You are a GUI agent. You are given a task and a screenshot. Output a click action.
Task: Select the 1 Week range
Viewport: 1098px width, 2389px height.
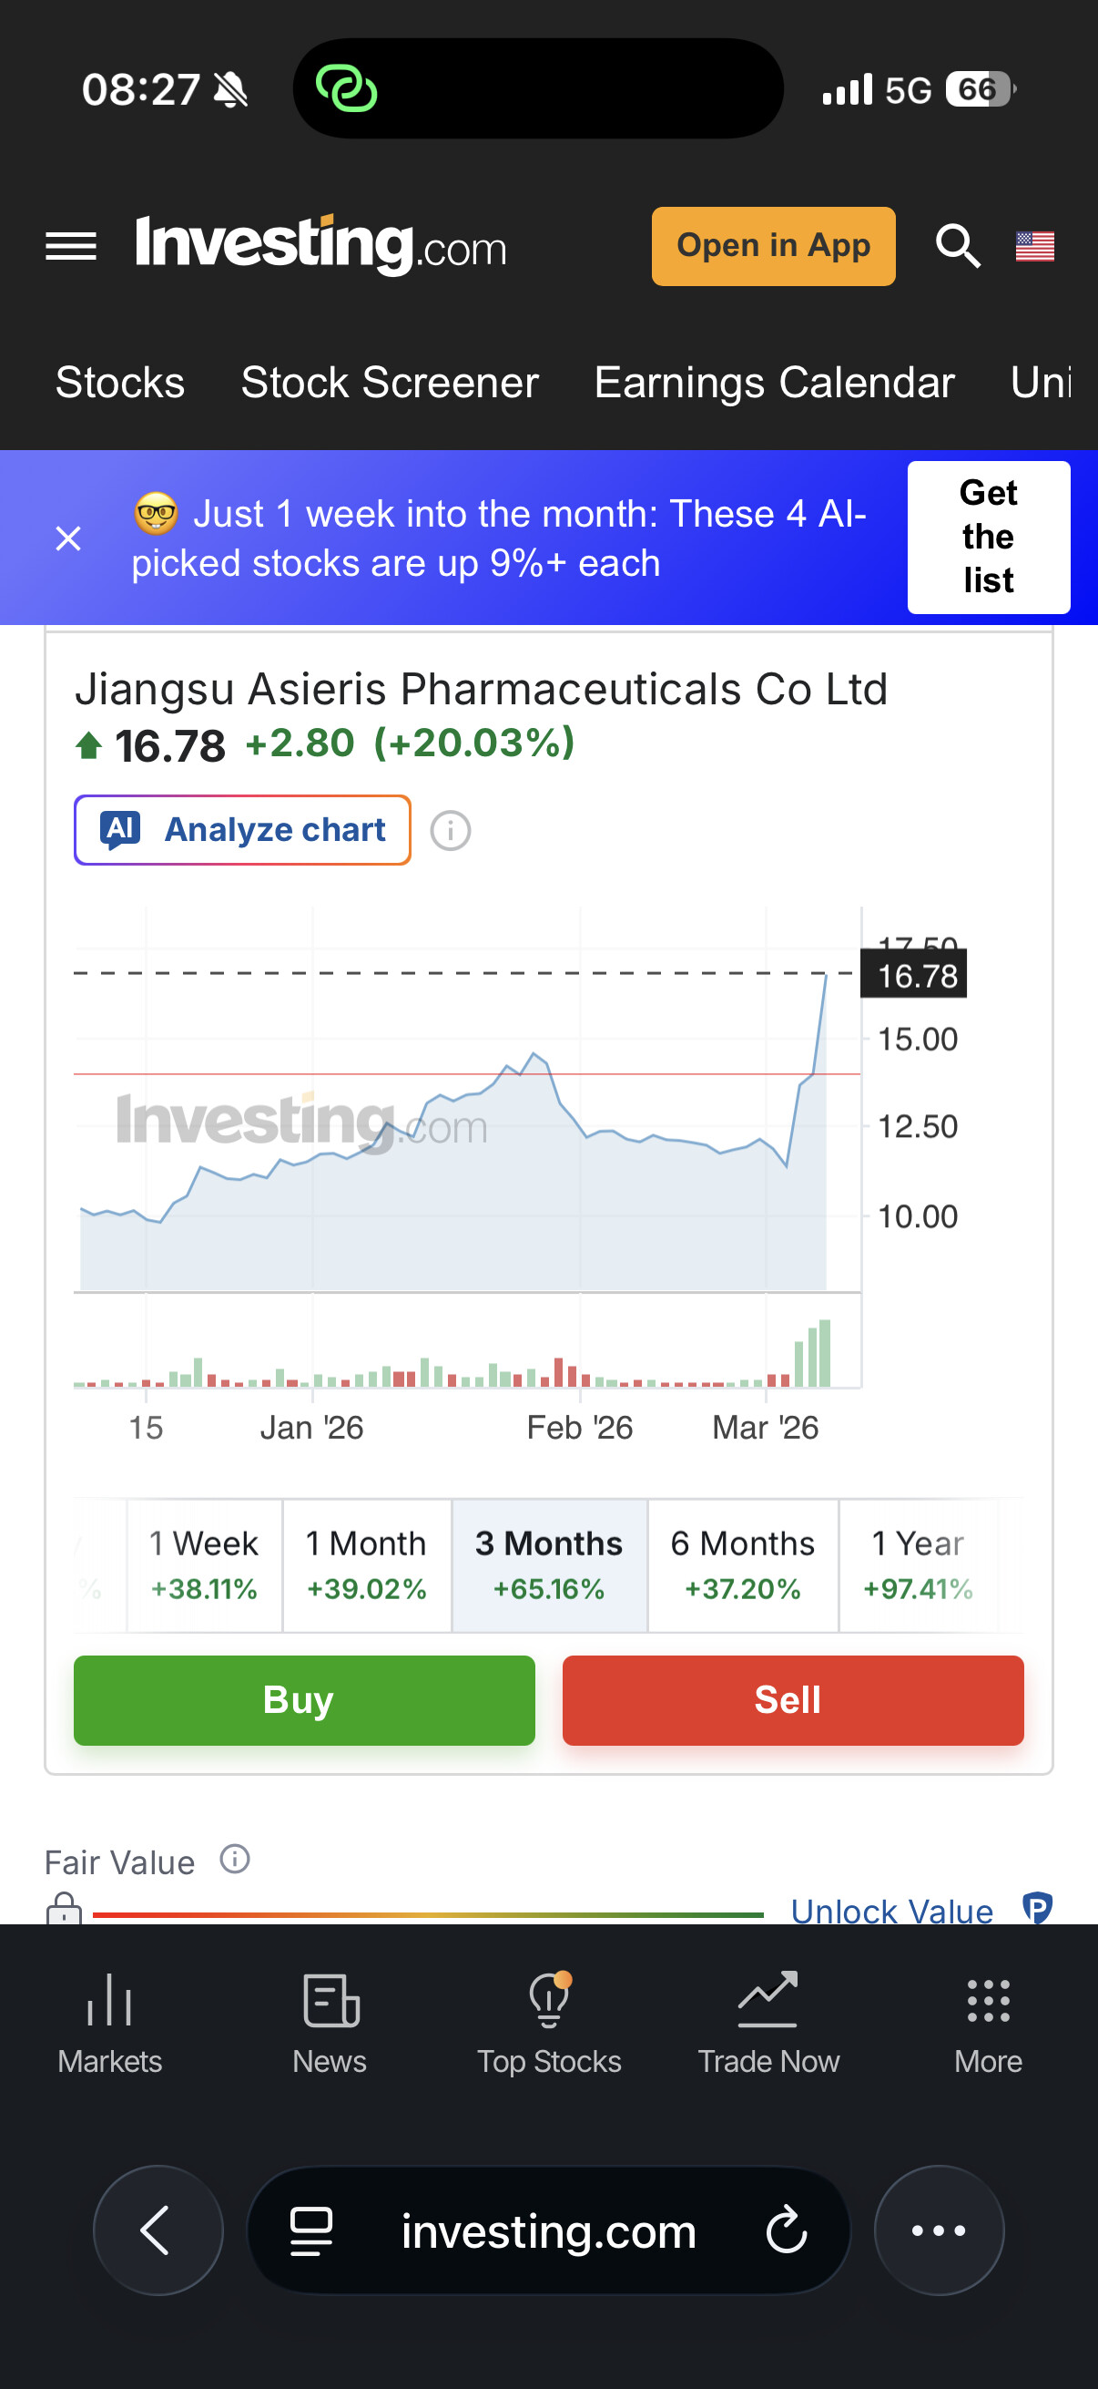click(204, 1564)
